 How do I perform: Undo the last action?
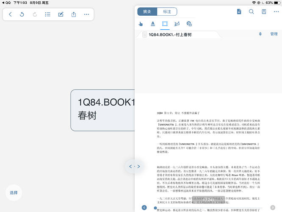coord(22,14)
